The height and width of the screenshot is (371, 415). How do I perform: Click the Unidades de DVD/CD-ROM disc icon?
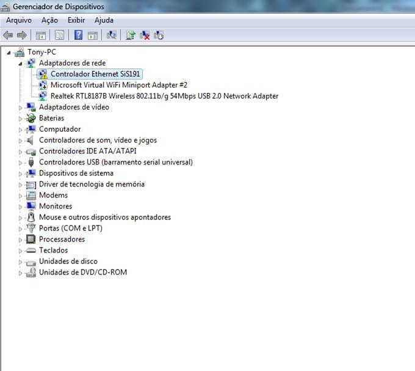[31, 272]
